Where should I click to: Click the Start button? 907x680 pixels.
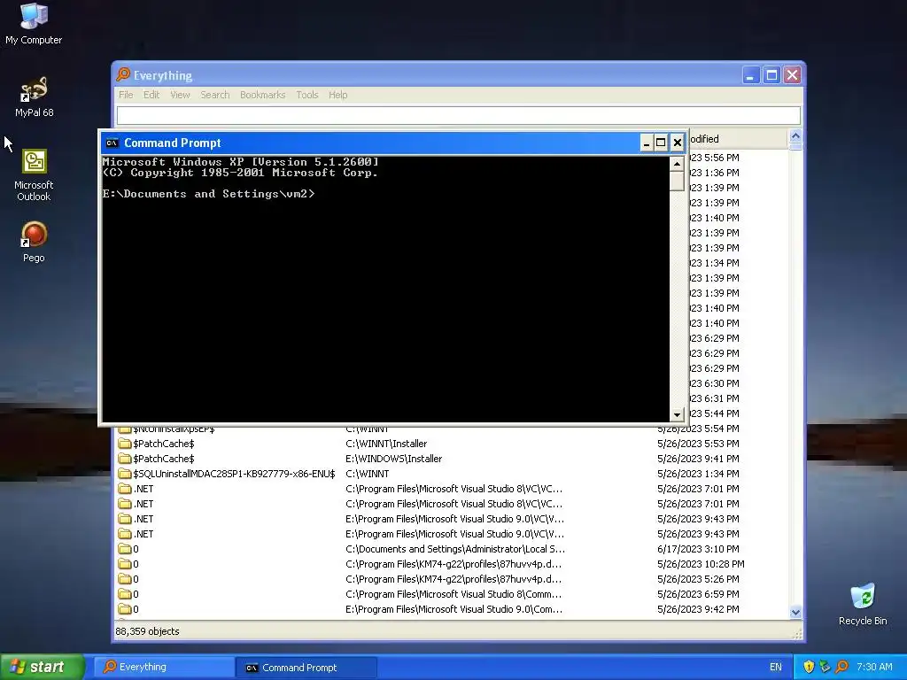click(42, 667)
